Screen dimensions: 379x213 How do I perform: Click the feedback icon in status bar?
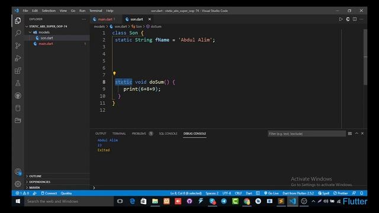click(354, 193)
